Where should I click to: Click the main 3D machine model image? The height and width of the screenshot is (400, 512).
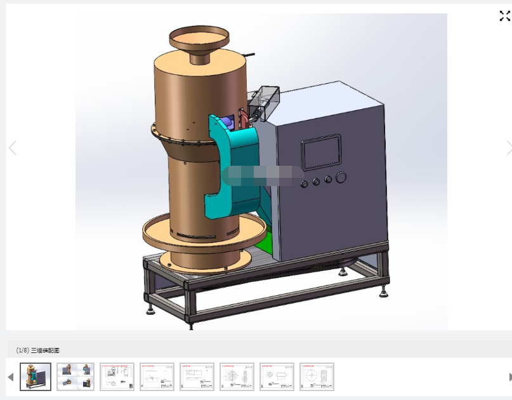[x=261, y=171]
